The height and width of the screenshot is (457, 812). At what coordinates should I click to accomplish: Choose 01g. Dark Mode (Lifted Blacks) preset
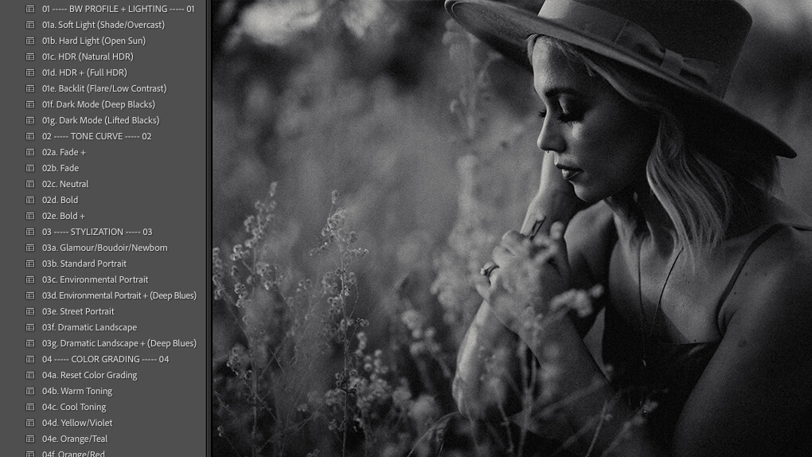tap(100, 120)
